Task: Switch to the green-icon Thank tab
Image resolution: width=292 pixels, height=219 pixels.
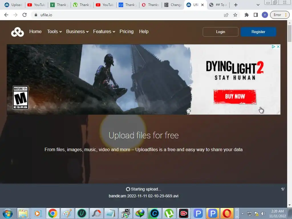Action: click(x=59, y=5)
